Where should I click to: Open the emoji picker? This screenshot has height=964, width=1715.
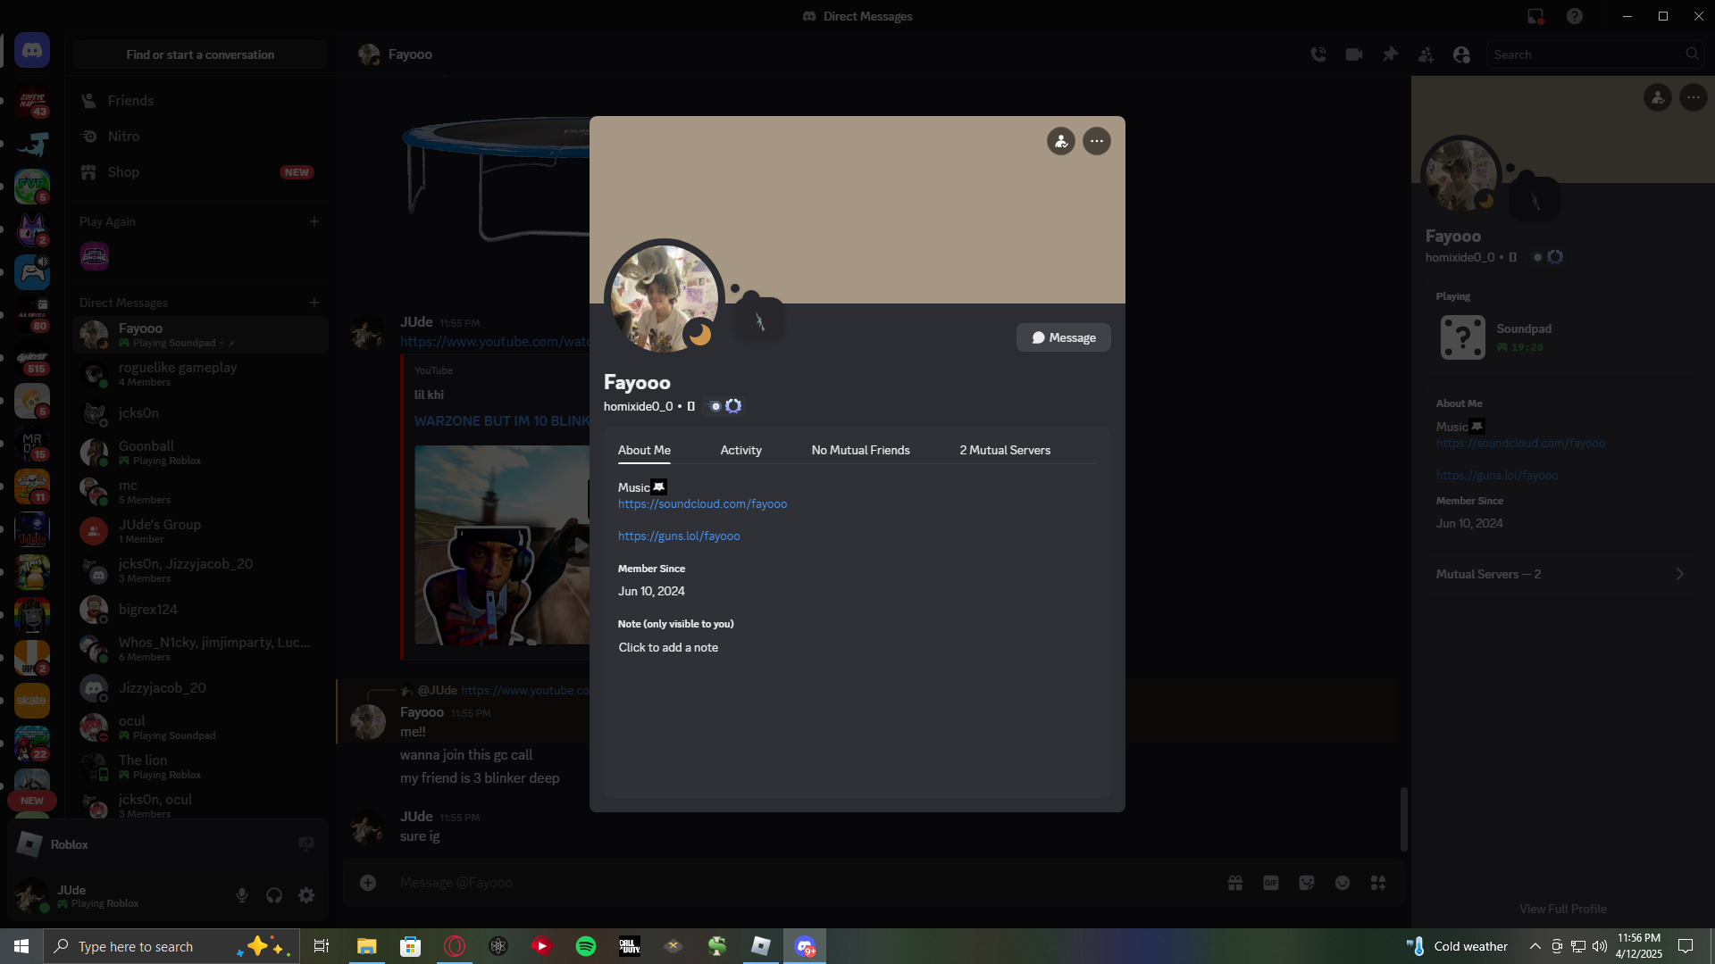(1343, 883)
